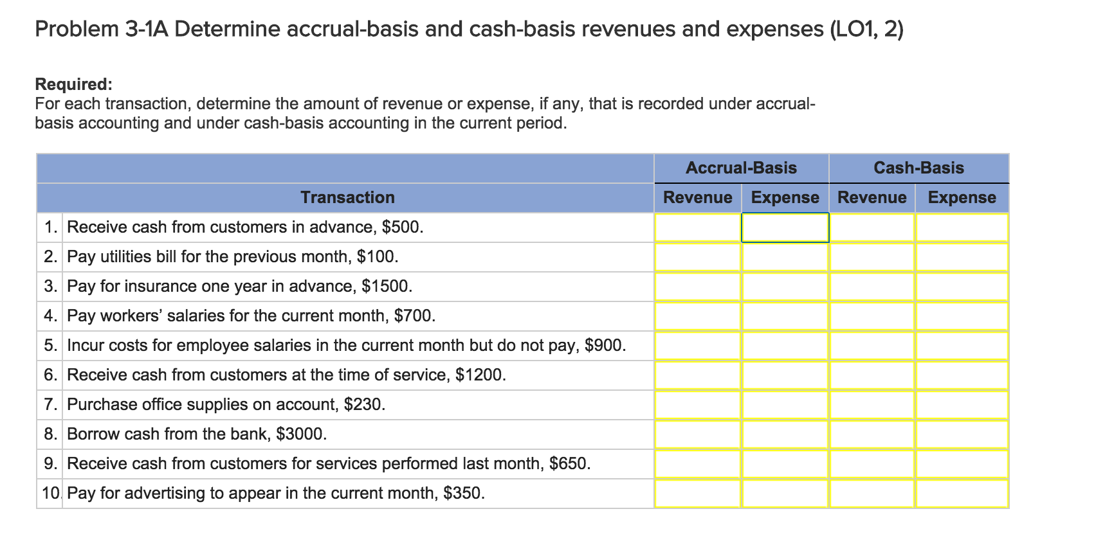Click Cash-Basis Revenue cell for advertising row
Viewport: 1096px width, 554px height.
(x=872, y=494)
